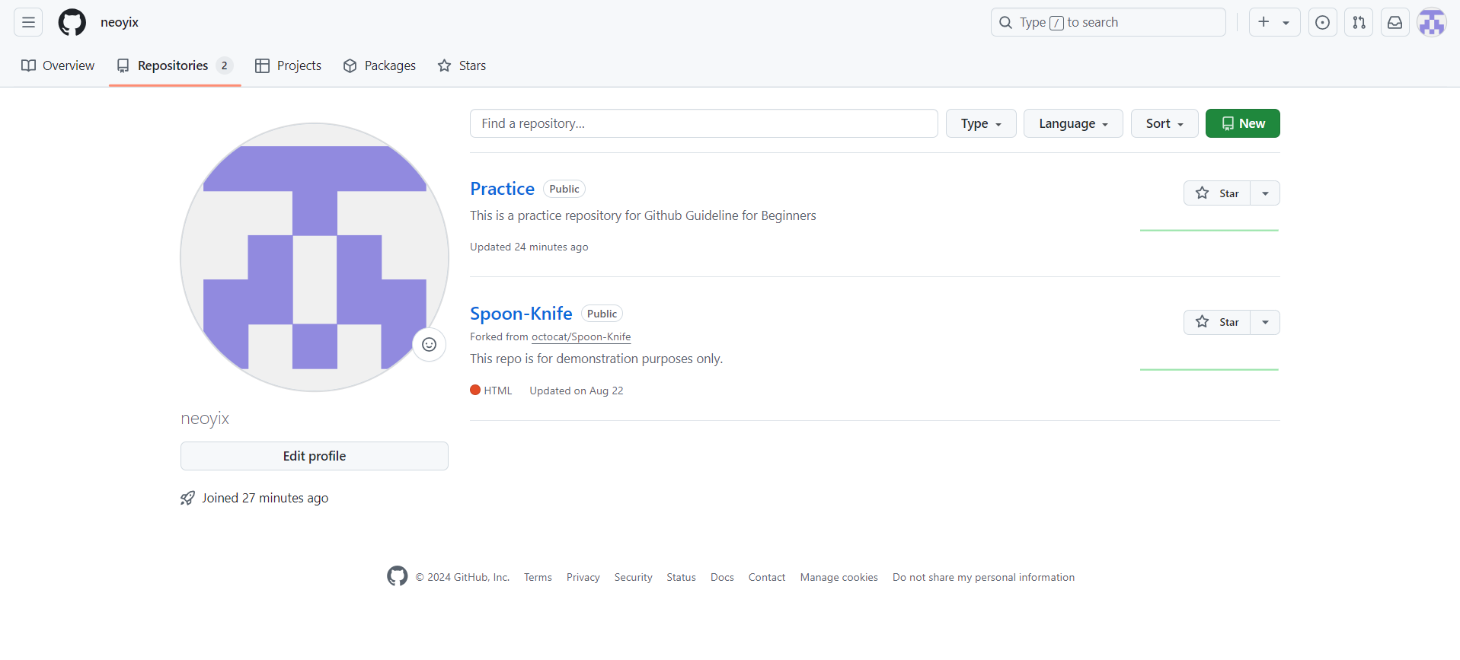
Task: Create a New repository
Action: coord(1243,123)
